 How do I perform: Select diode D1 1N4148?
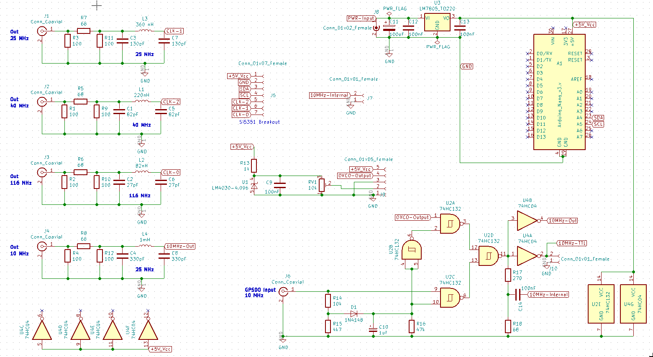[354, 314]
